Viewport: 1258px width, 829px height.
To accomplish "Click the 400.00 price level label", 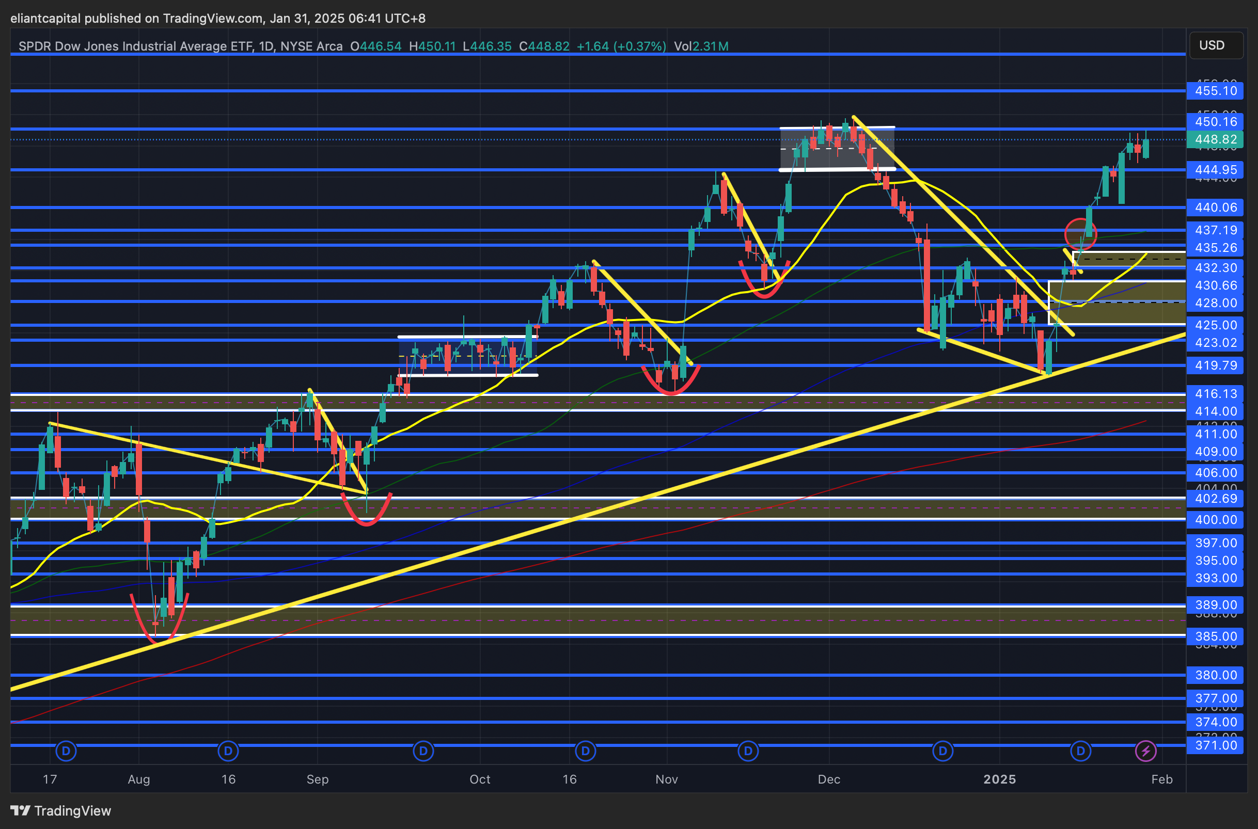I will coord(1216,520).
